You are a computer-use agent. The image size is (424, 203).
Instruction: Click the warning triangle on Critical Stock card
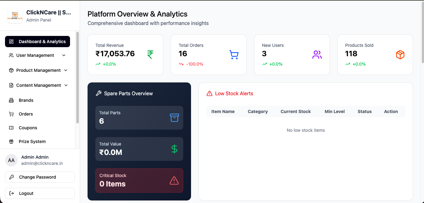174,180
